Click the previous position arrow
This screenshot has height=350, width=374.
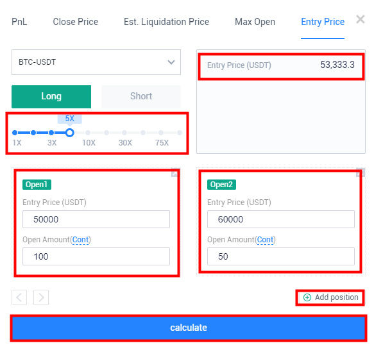19,297
